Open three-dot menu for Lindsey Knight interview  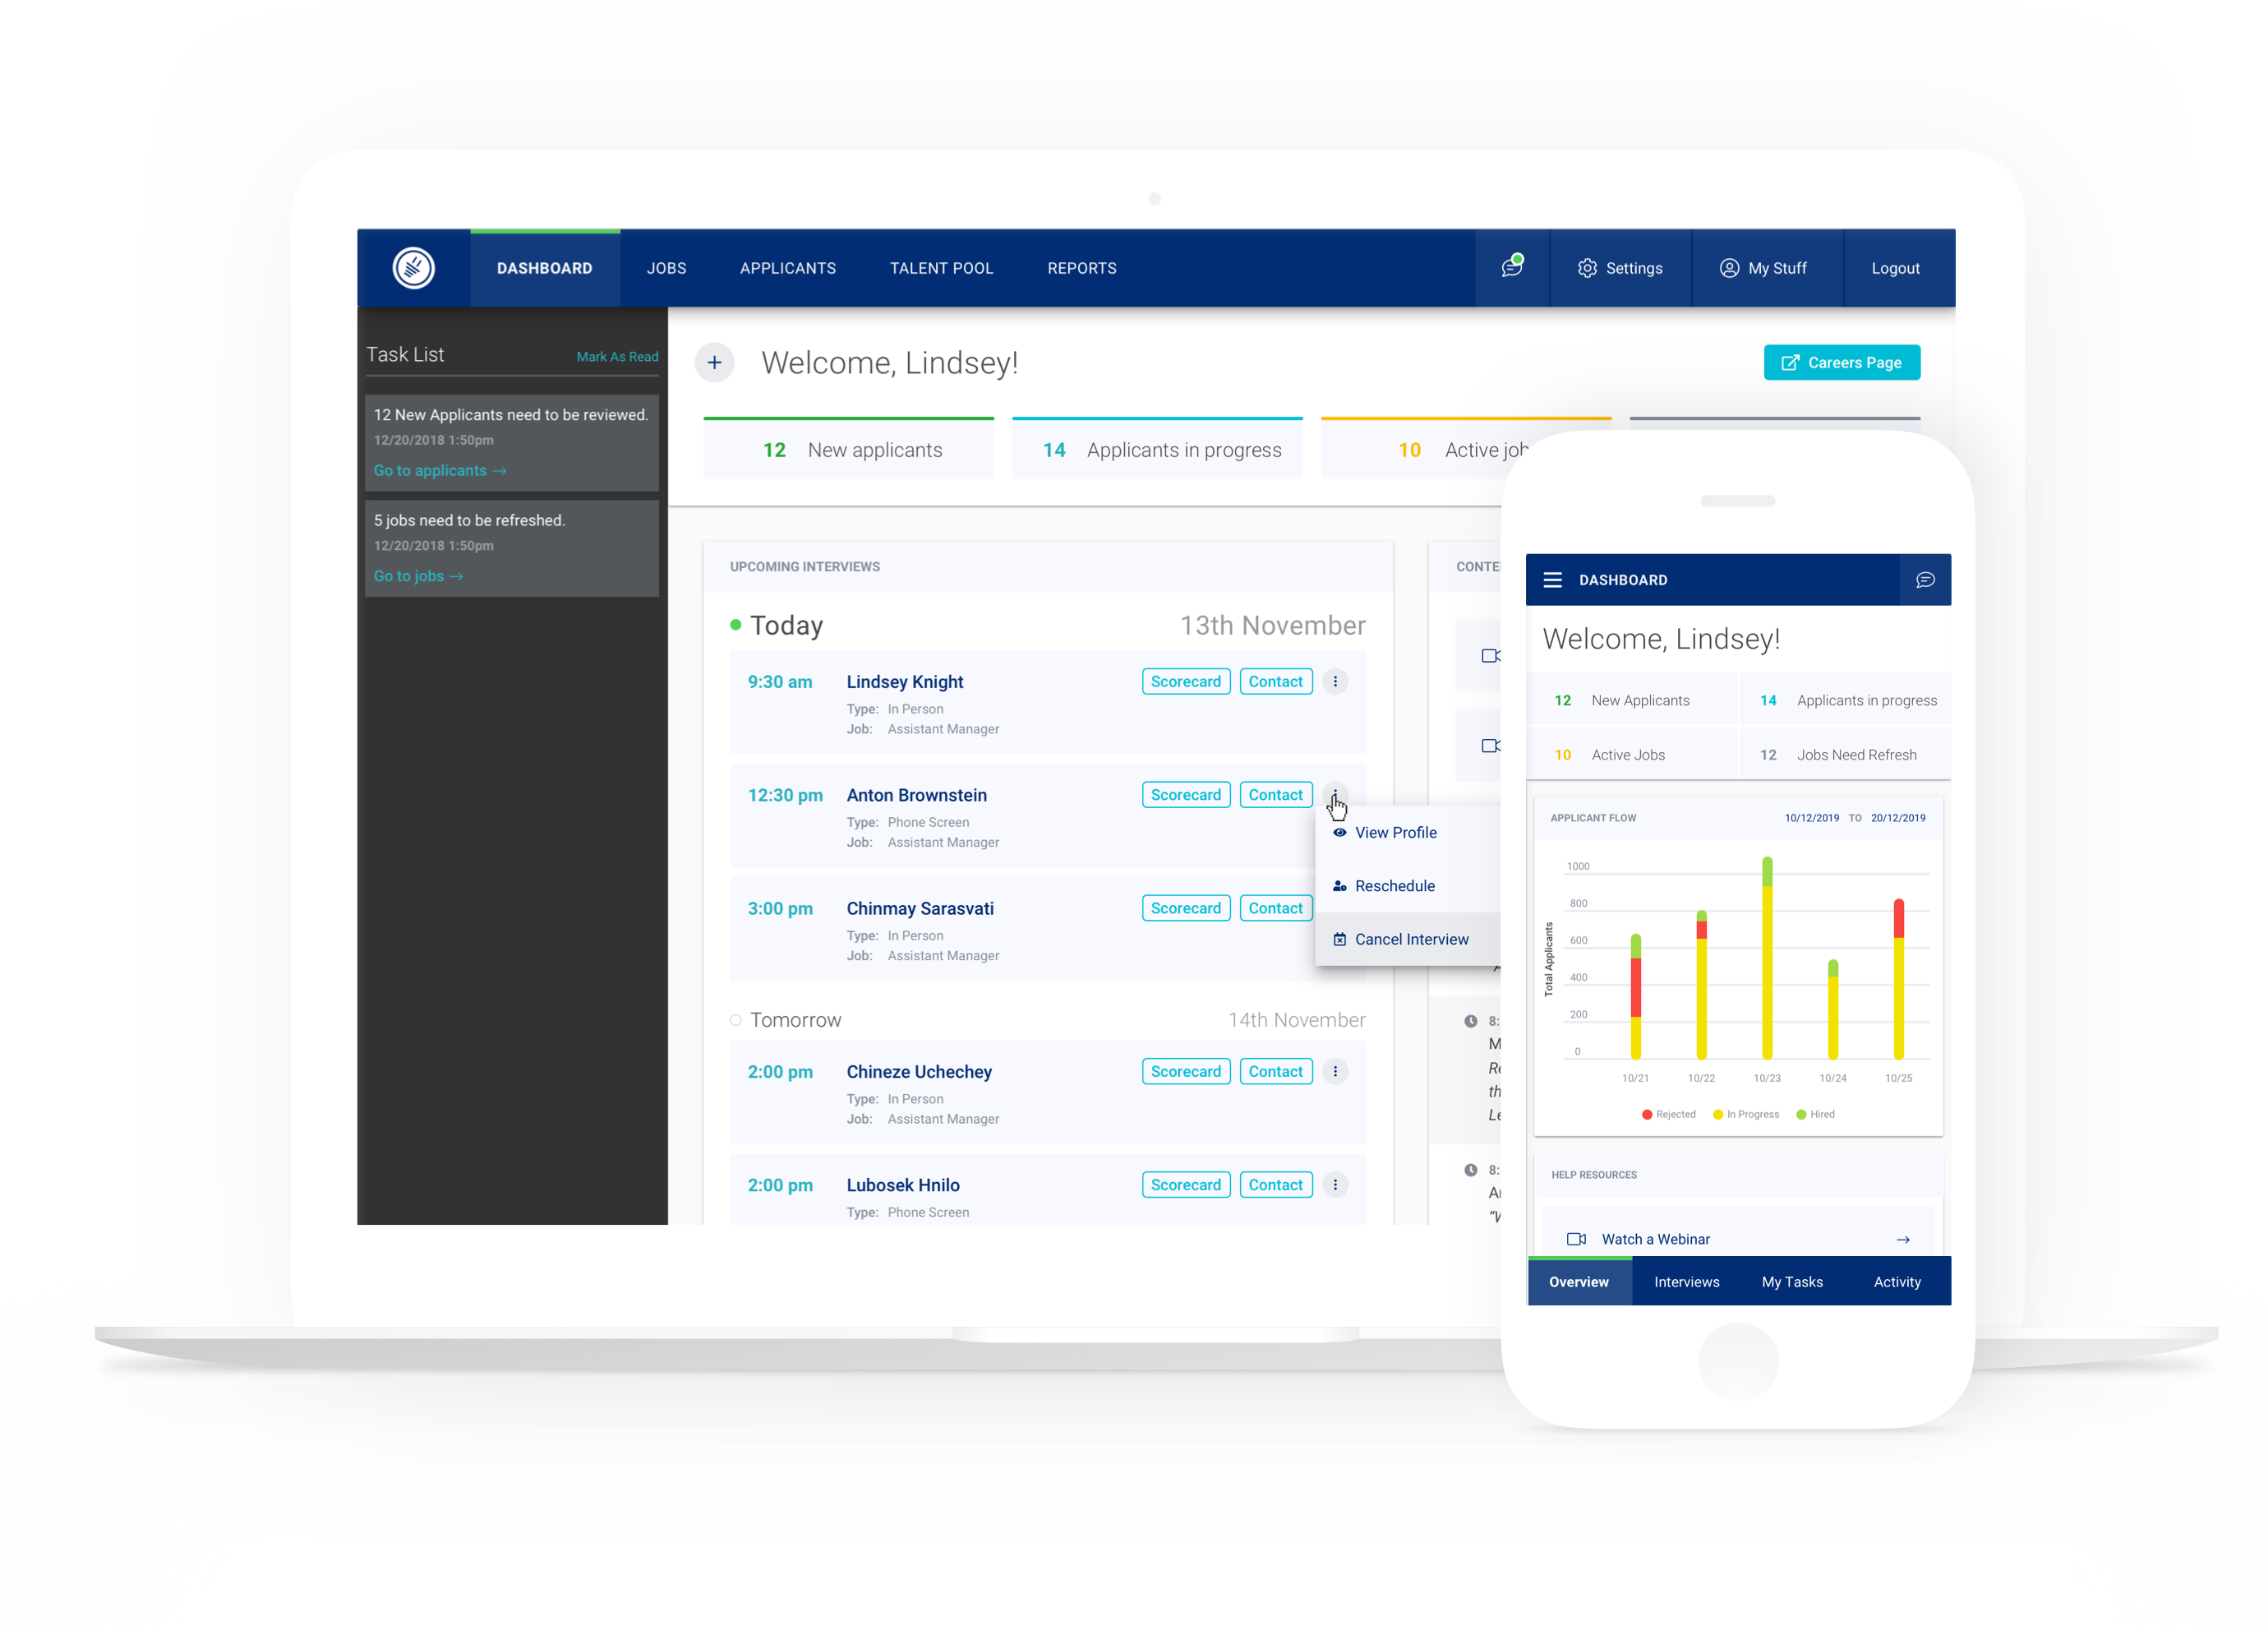click(1335, 681)
